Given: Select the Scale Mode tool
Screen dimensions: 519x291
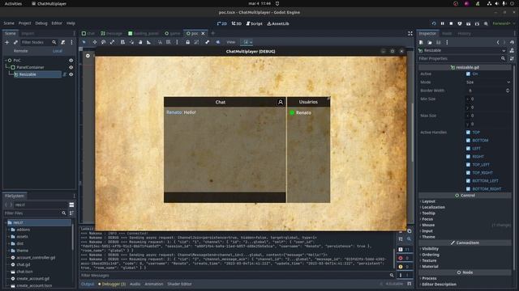Looking at the screenshot, I should pyautogui.click(x=112, y=42).
